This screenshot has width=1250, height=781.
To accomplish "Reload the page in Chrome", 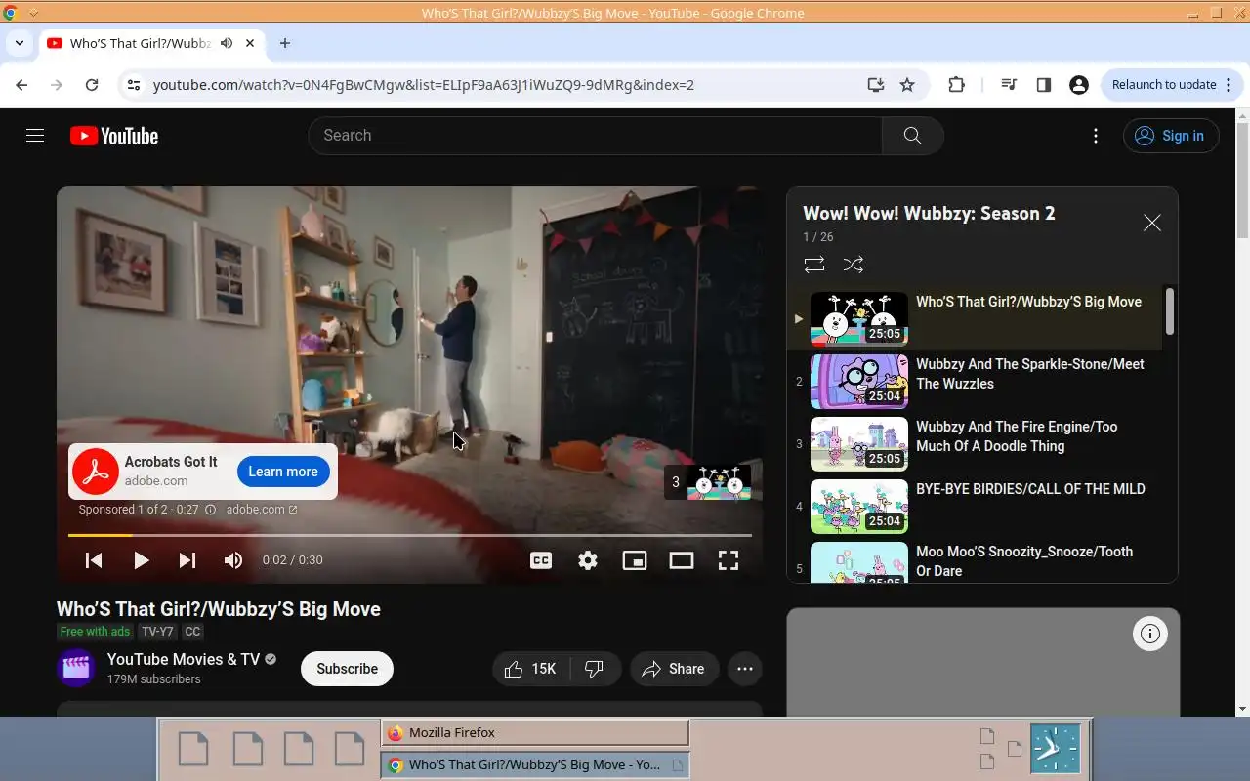I will point(92,85).
